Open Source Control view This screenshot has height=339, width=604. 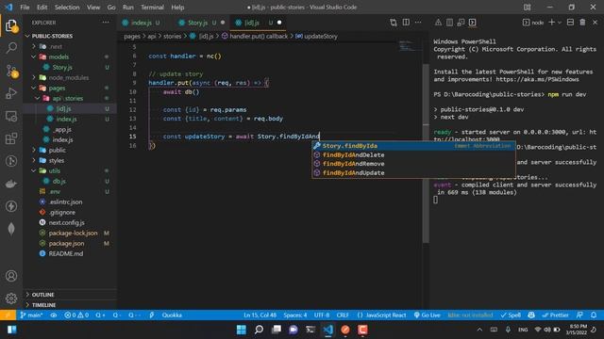[11, 71]
